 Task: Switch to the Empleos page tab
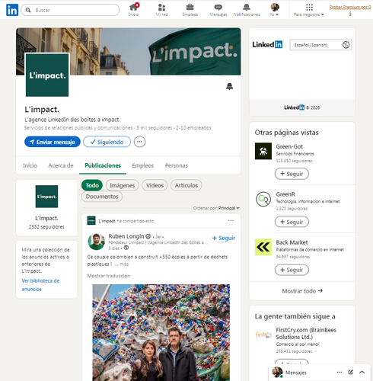click(143, 165)
